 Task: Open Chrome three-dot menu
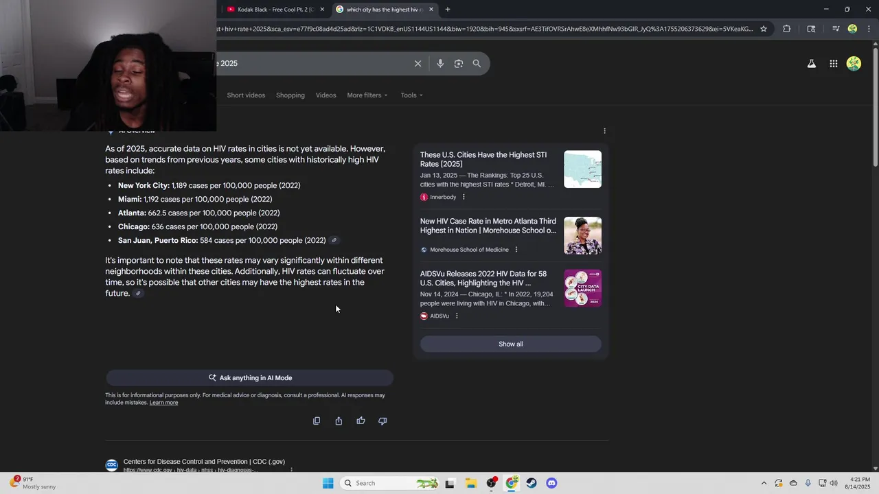[869, 29]
